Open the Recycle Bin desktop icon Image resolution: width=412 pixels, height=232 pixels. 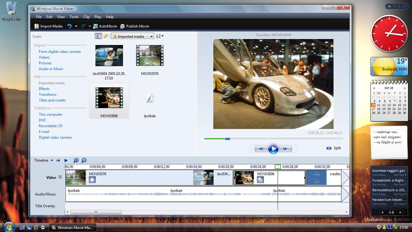(11, 11)
